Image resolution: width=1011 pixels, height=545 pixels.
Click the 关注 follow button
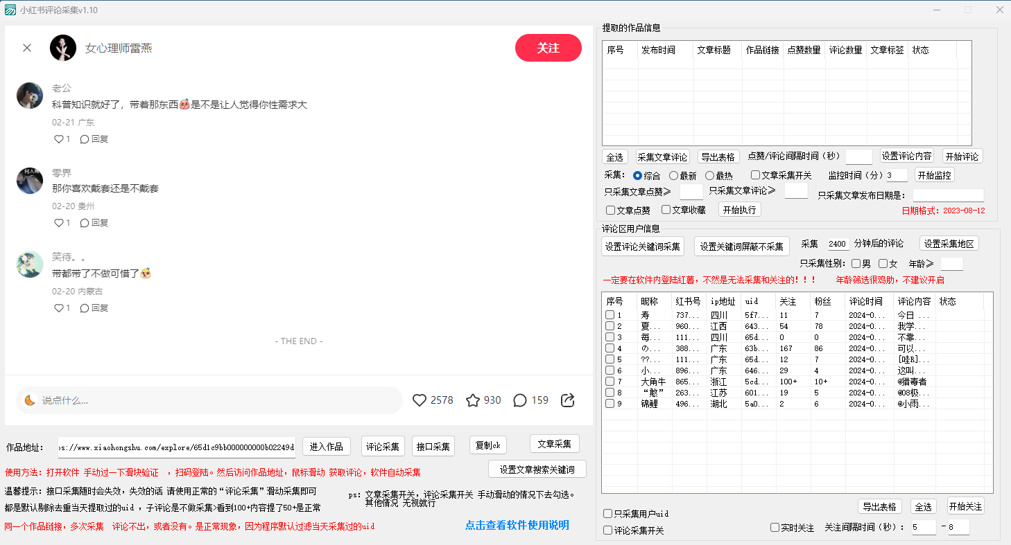point(548,48)
